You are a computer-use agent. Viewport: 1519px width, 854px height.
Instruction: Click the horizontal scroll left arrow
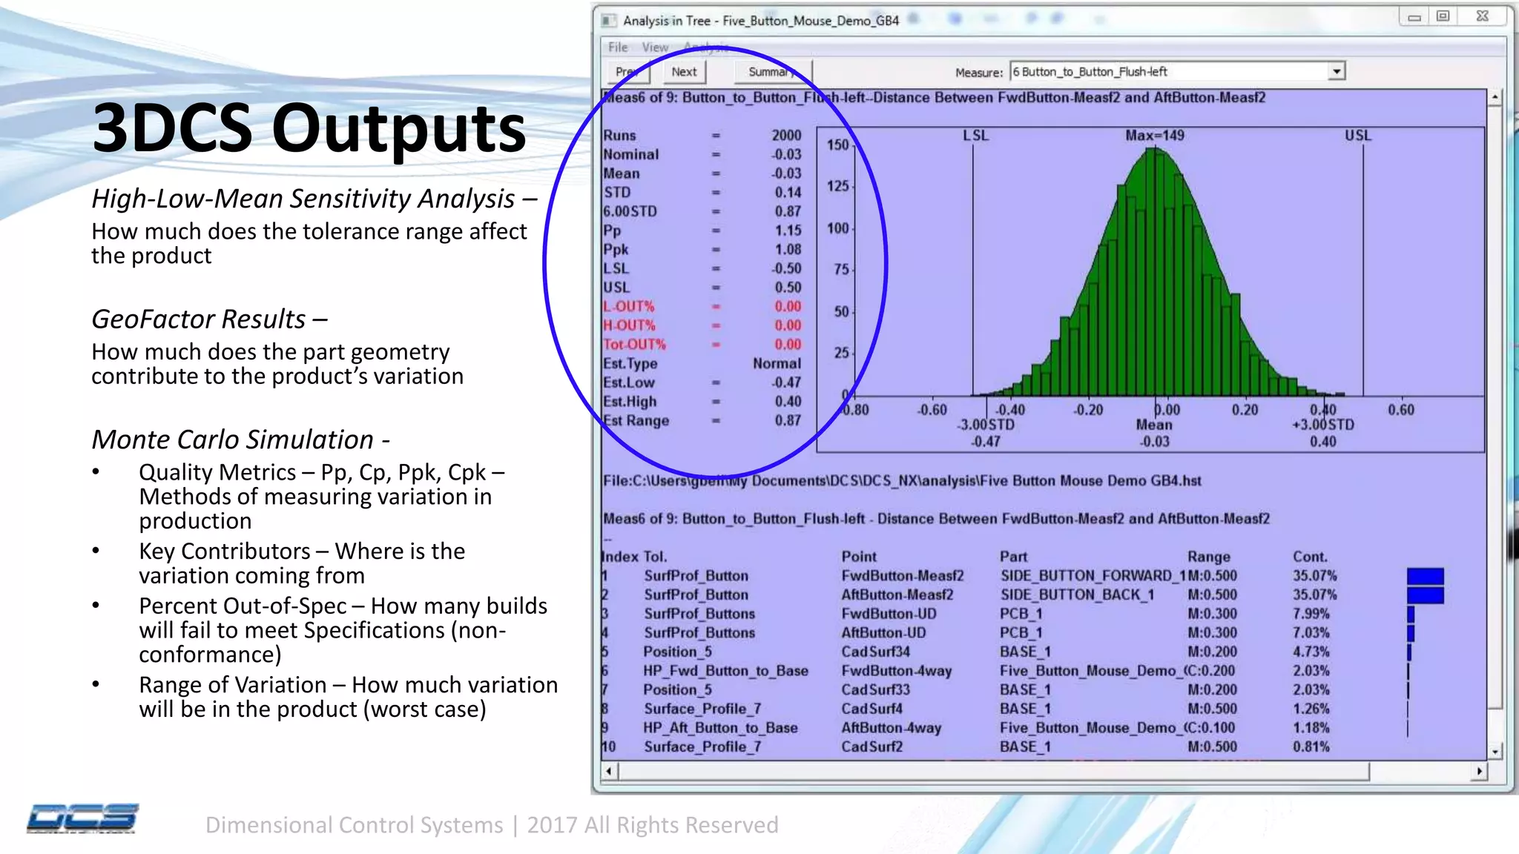[x=609, y=771]
